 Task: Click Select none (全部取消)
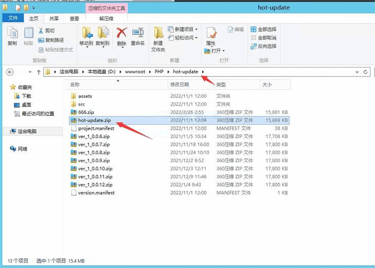[x=264, y=38]
